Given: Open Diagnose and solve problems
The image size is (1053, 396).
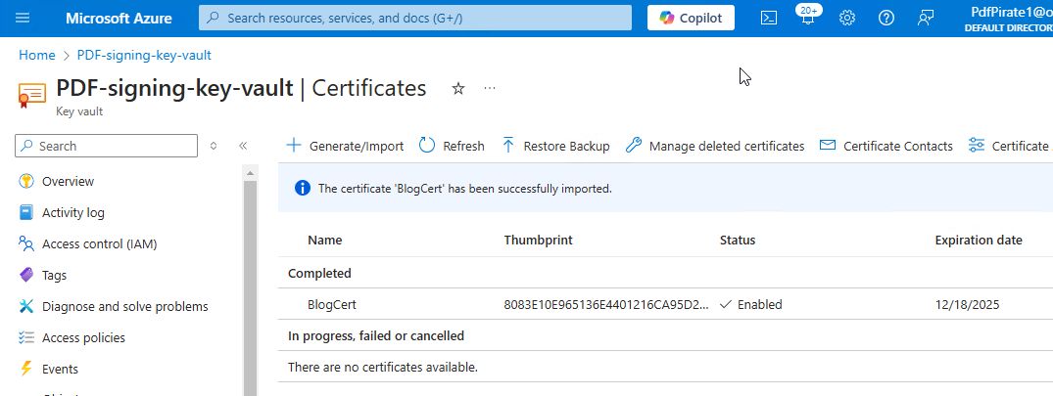Looking at the screenshot, I should (x=125, y=306).
